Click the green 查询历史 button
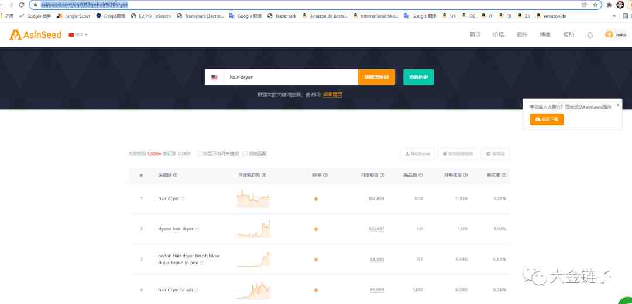The image size is (632, 304). coord(418,77)
